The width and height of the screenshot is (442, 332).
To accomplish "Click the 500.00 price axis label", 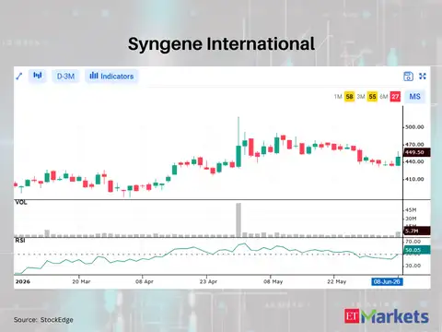I will point(414,127).
